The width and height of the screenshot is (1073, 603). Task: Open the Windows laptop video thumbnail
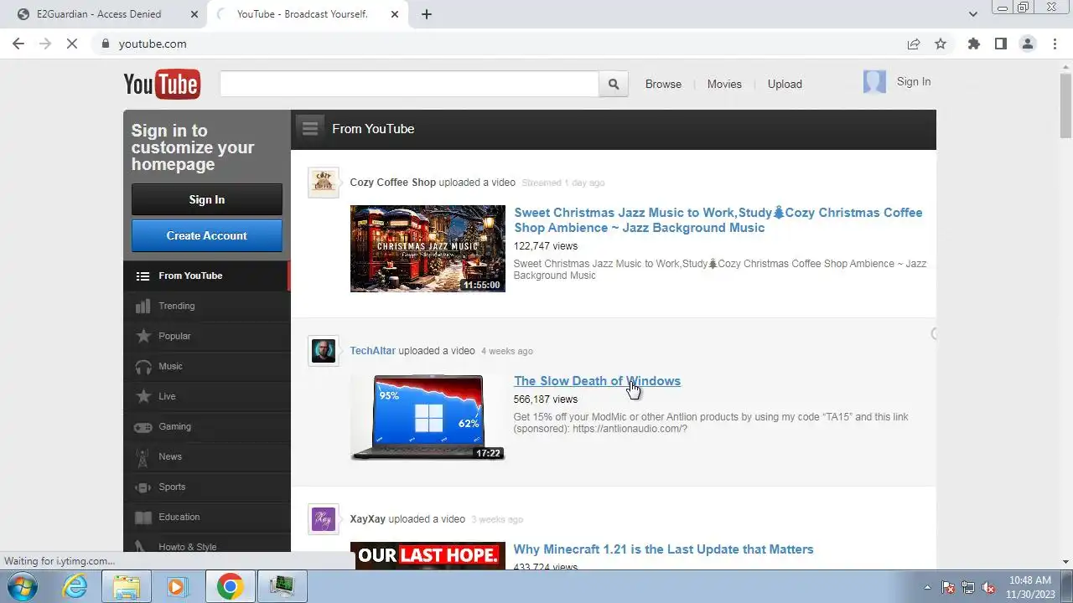point(428,417)
